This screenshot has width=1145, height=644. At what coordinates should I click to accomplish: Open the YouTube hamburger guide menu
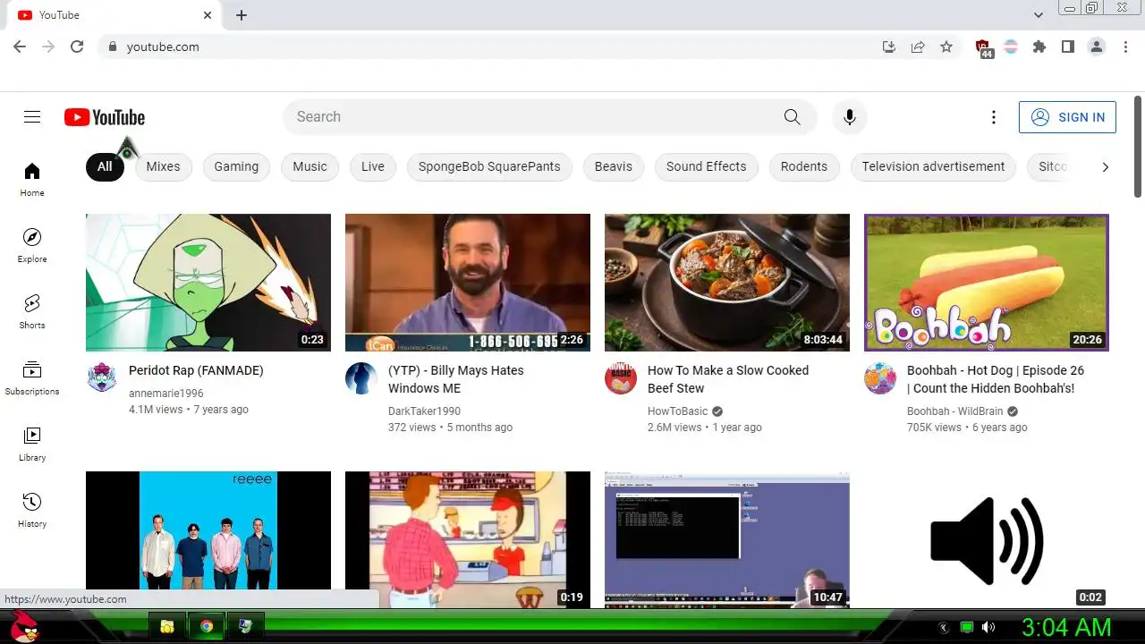click(x=32, y=117)
